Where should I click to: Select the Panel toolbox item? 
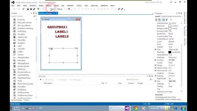pyautogui.click(x=20, y=81)
